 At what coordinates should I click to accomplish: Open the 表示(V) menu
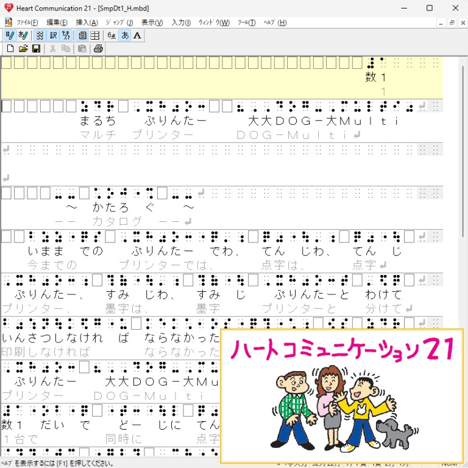[152, 23]
